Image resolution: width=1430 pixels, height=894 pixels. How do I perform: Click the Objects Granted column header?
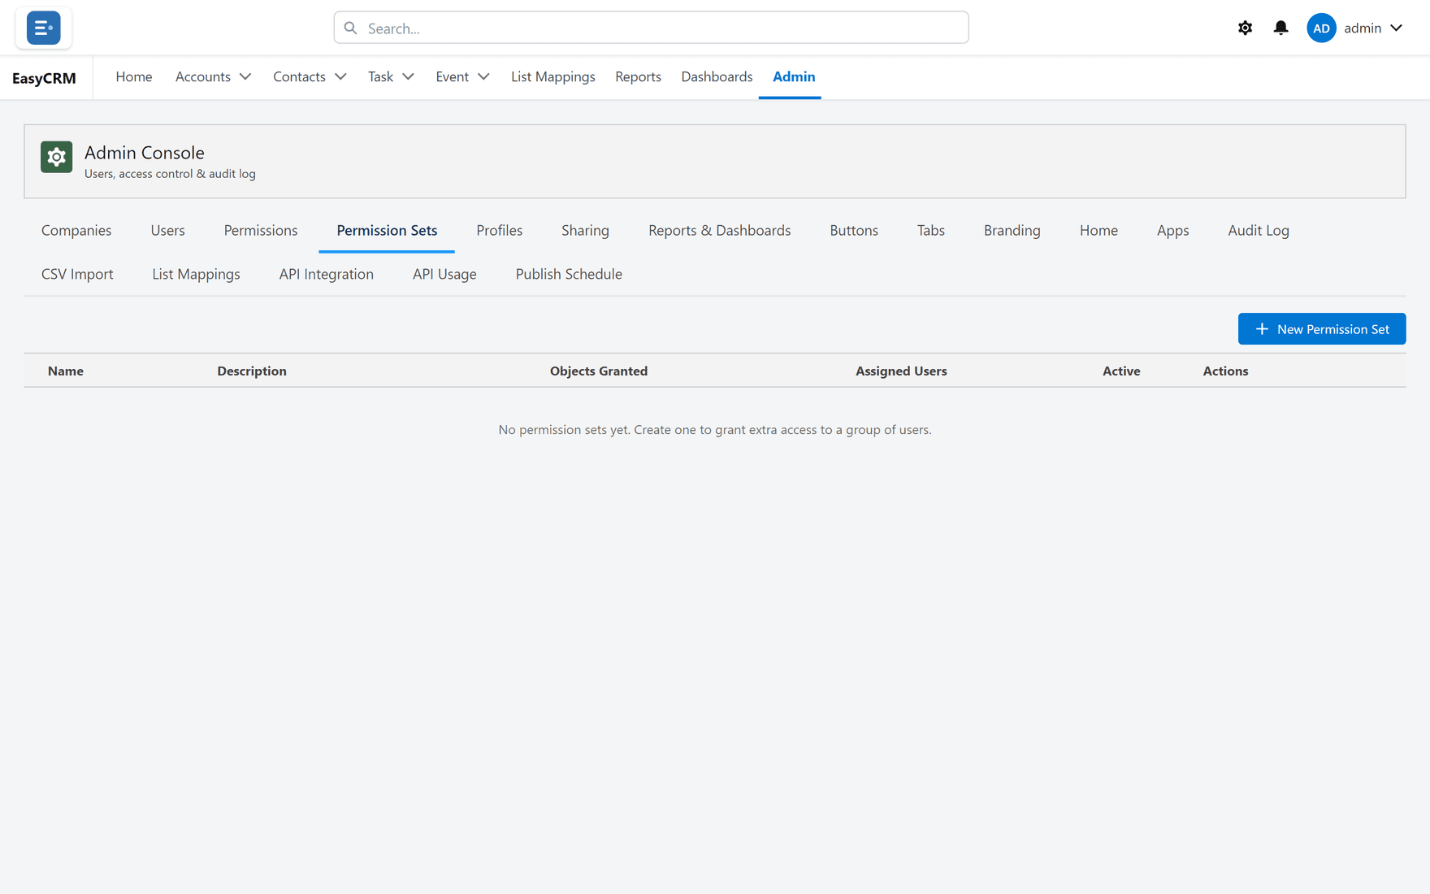pos(599,371)
